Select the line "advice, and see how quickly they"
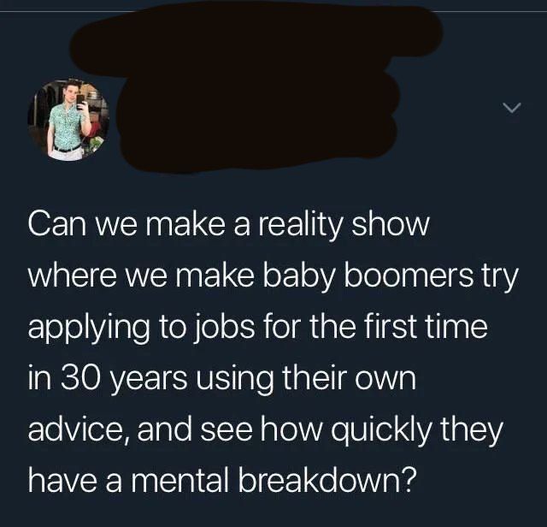Viewport: 547px width, 527px height. tap(266, 429)
